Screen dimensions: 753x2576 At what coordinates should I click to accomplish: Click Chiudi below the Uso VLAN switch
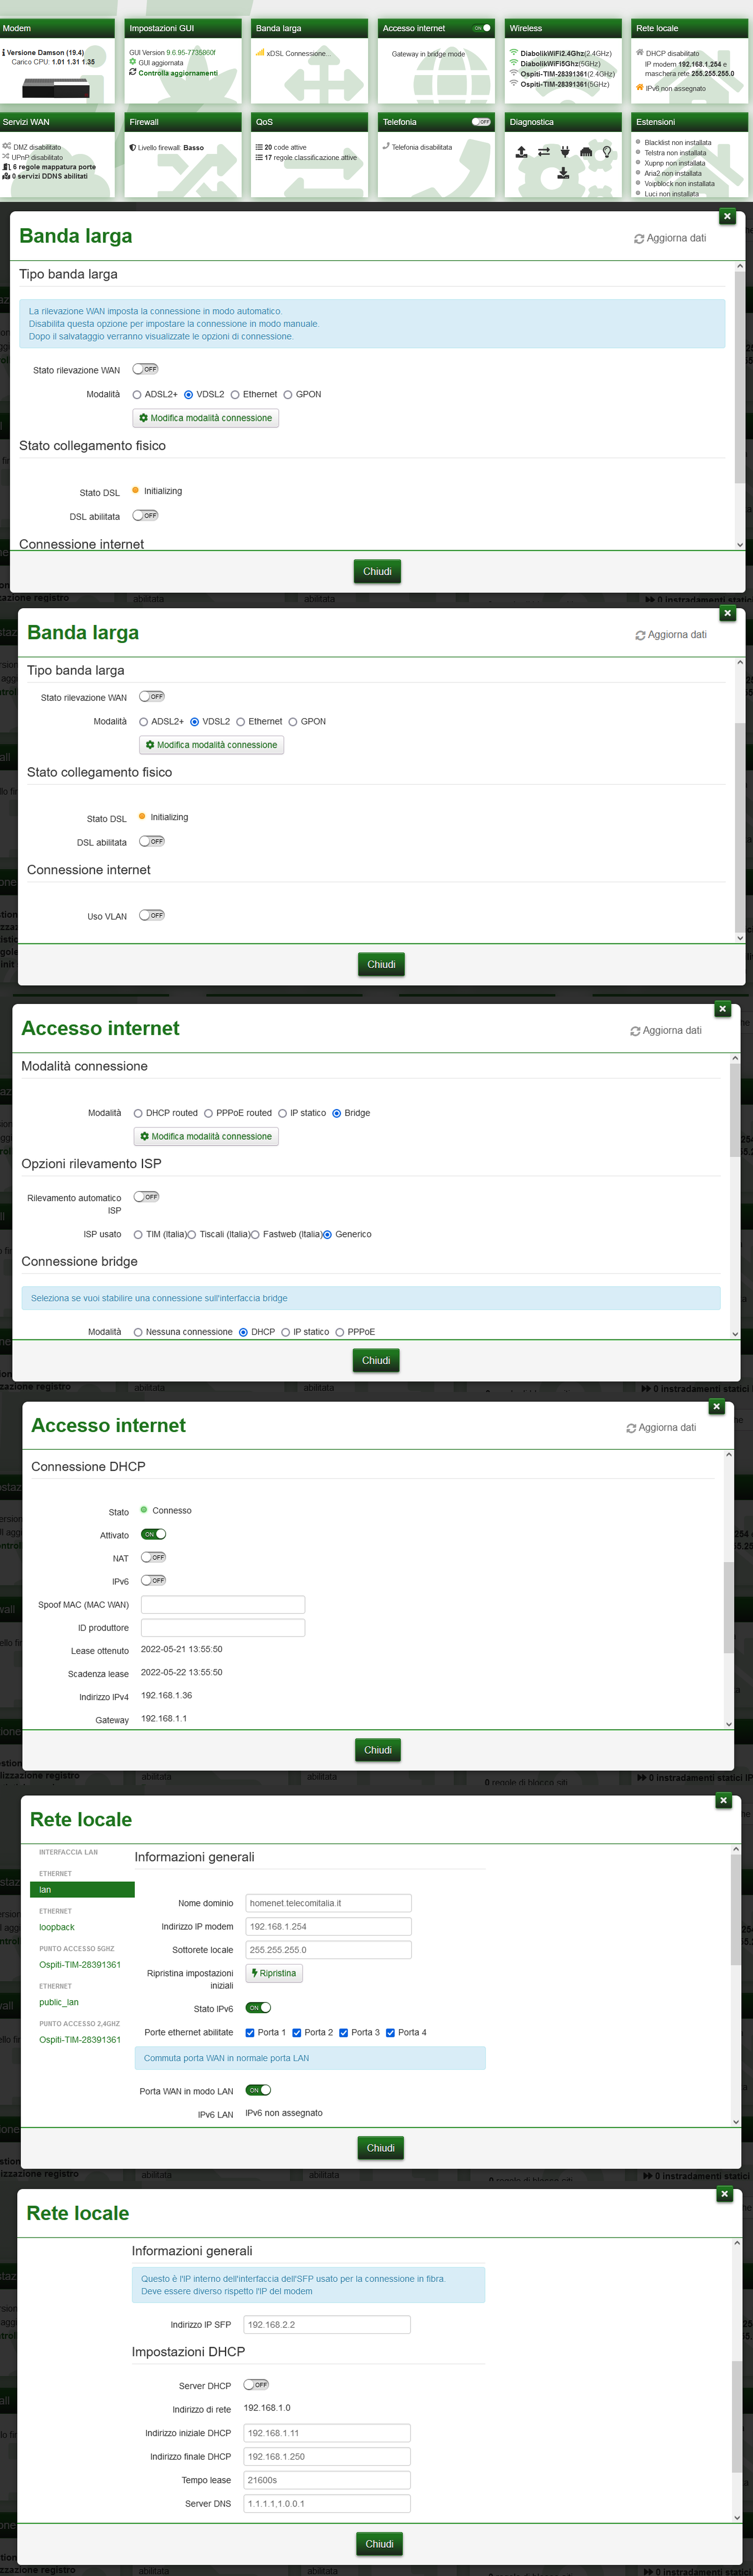pos(381,964)
